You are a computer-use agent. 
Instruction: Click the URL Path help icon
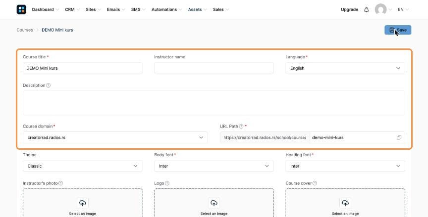coord(241,127)
